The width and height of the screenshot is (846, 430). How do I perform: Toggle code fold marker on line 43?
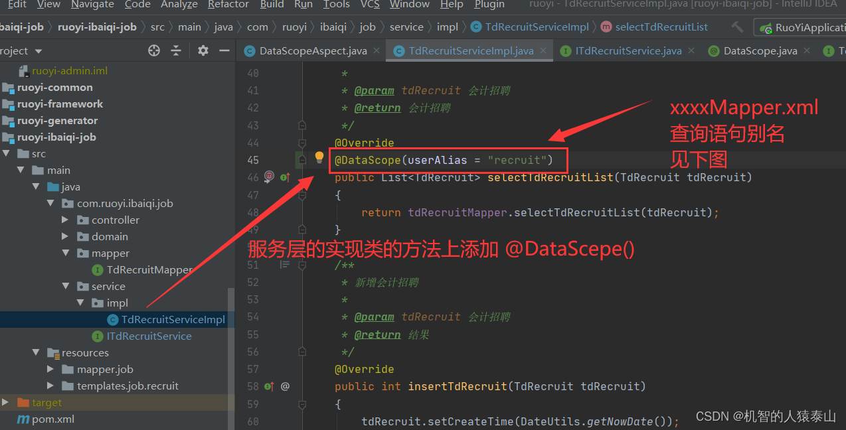pyautogui.click(x=302, y=125)
